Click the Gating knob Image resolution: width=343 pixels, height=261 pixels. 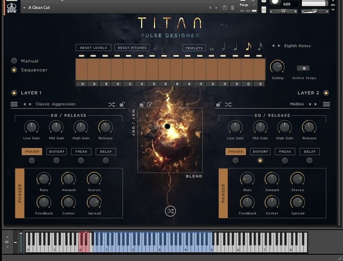point(277,67)
